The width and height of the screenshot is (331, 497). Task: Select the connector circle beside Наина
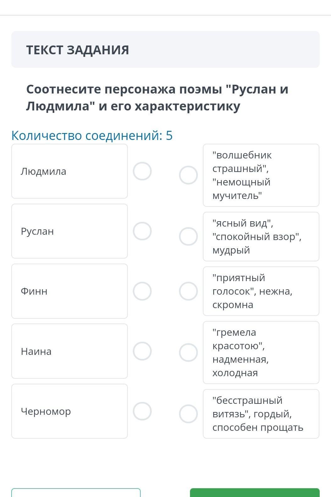coord(142,351)
